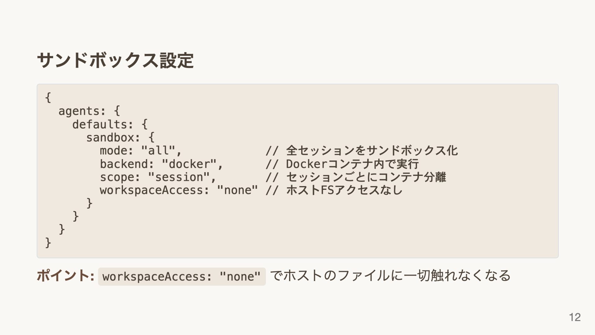This screenshot has height=335, width=595.
Task: Click the closing brace of the defaults block
Action: click(x=76, y=216)
